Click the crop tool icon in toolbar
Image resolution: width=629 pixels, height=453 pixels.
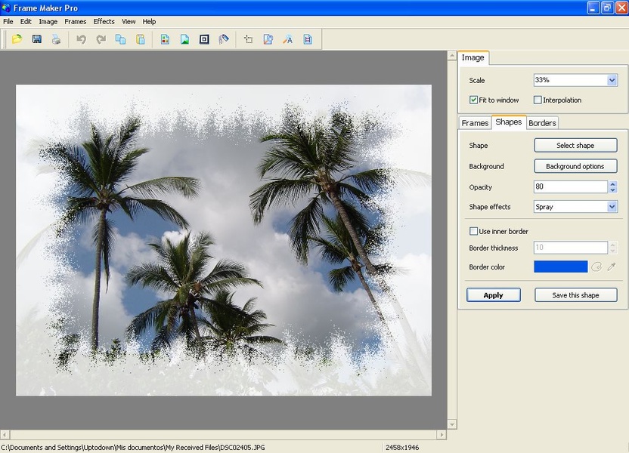249,39
